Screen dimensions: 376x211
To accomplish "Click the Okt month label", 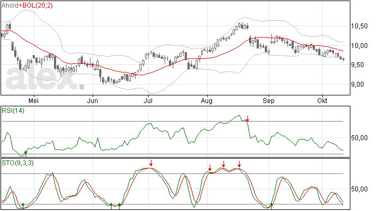I will click(x=322, y=100).
